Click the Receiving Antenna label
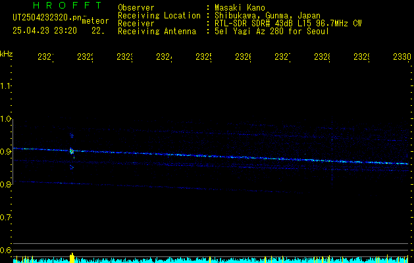Screen dimensions: 414x263 (x=157, y=32)
